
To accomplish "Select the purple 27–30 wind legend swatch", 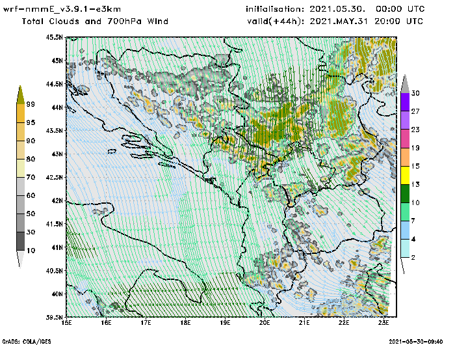I will (404, 102).
